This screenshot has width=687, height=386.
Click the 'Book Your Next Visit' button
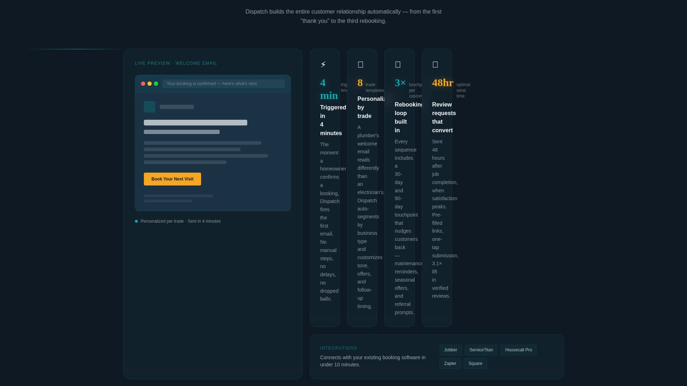point(172,179)
